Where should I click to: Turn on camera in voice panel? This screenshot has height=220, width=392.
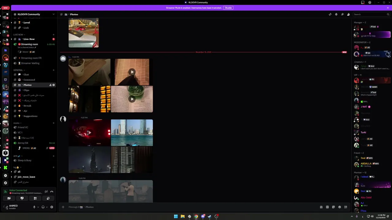click(9, 198)
